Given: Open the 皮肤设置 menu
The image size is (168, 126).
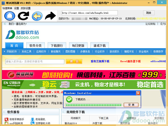Looking at the screenshot, I should click(25, 8).
